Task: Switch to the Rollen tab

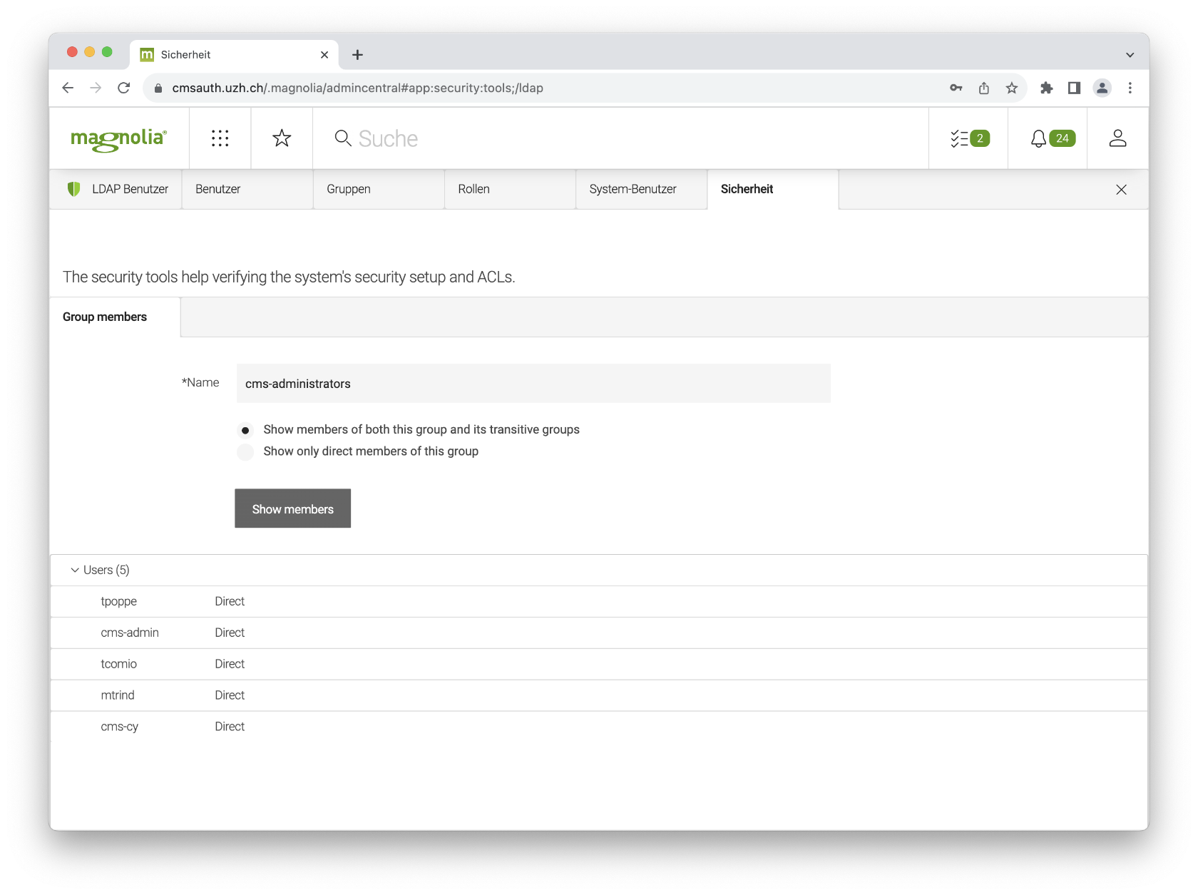Action: point(473,189)
